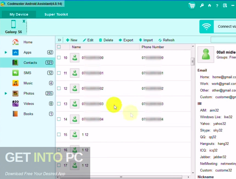Image resolution: width=236 pixels, height=179 pixels.
Task: Select the phone number in row 11
Action: click(152, 73)
